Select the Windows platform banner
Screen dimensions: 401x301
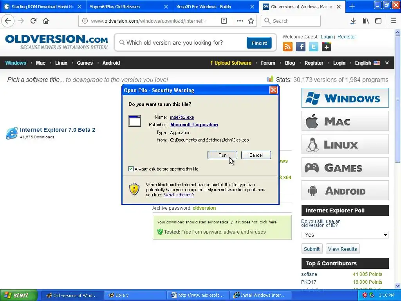point(345,98)
